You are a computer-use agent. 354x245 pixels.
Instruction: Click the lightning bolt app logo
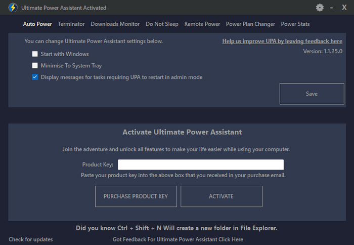pos(13,8)
